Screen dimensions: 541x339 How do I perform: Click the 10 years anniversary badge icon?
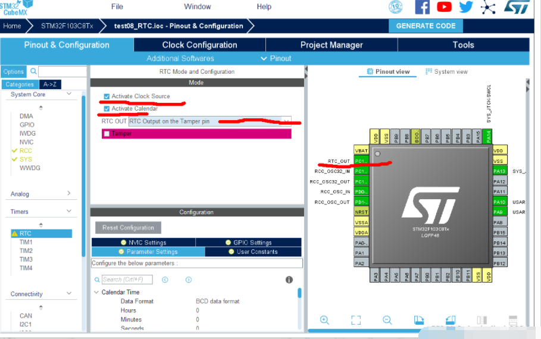click(395, 7)
